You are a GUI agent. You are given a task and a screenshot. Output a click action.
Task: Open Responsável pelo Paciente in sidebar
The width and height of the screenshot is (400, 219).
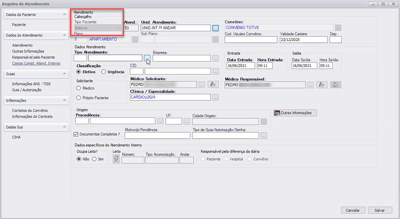point(34,58)
